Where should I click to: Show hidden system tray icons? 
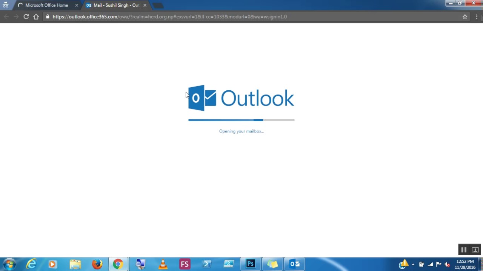(413, 264)
